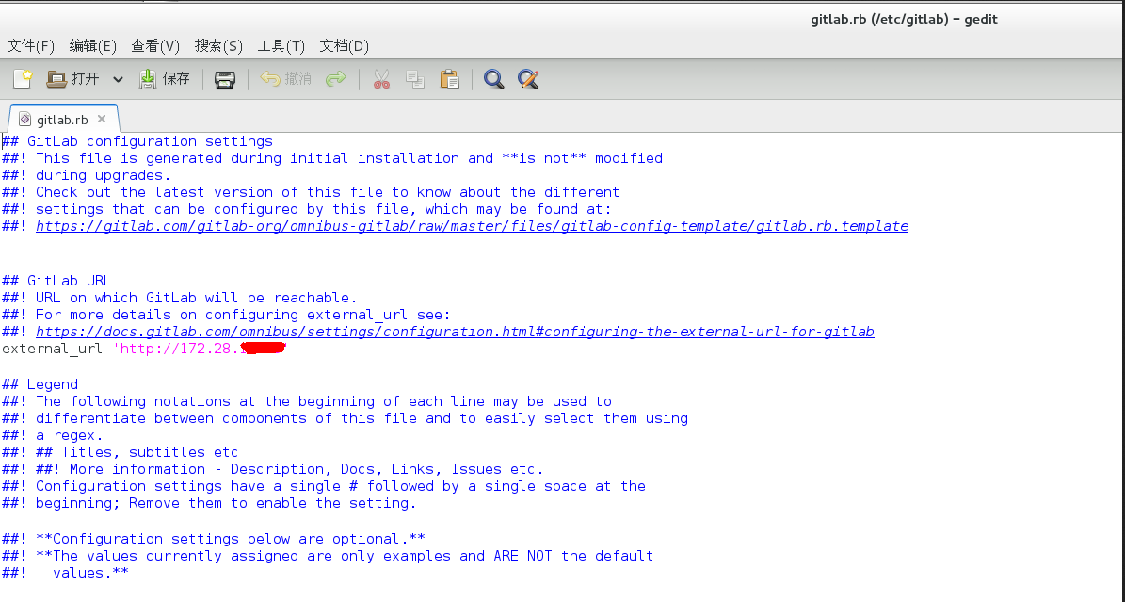This screenshot has width=1125, height=602.
Task: Open the 查看(V) menu
Action: click(x=155, y=46)
